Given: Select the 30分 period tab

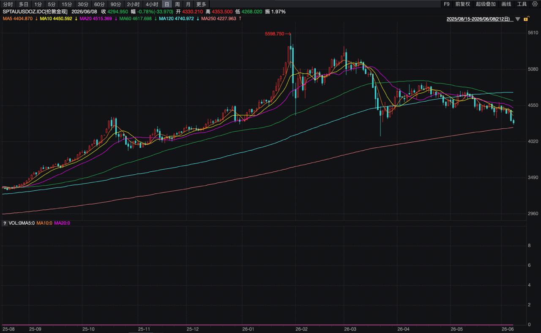Looking at the screenshot, I should coord(83,4).
